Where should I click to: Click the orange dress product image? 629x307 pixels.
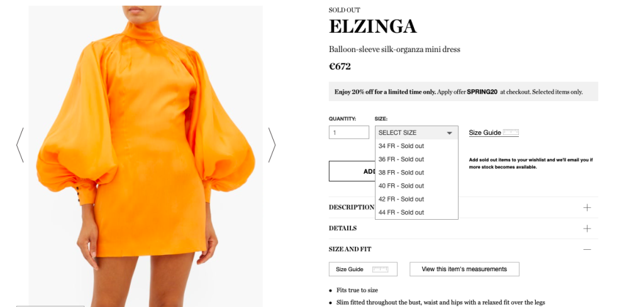(146, 156)
